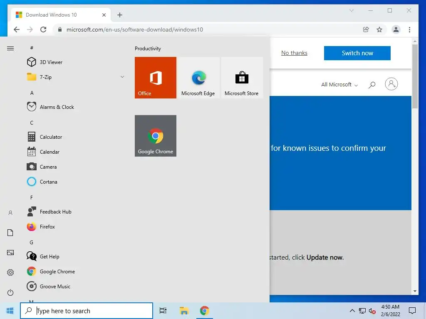Click the muted volume tray icon
This screenshot has height=319, width=426.
[372, 311]
